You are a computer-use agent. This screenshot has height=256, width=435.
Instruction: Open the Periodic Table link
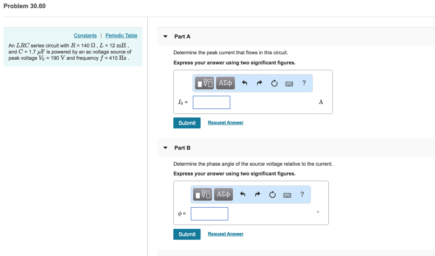pyautogui.click(x=121, y=35)
